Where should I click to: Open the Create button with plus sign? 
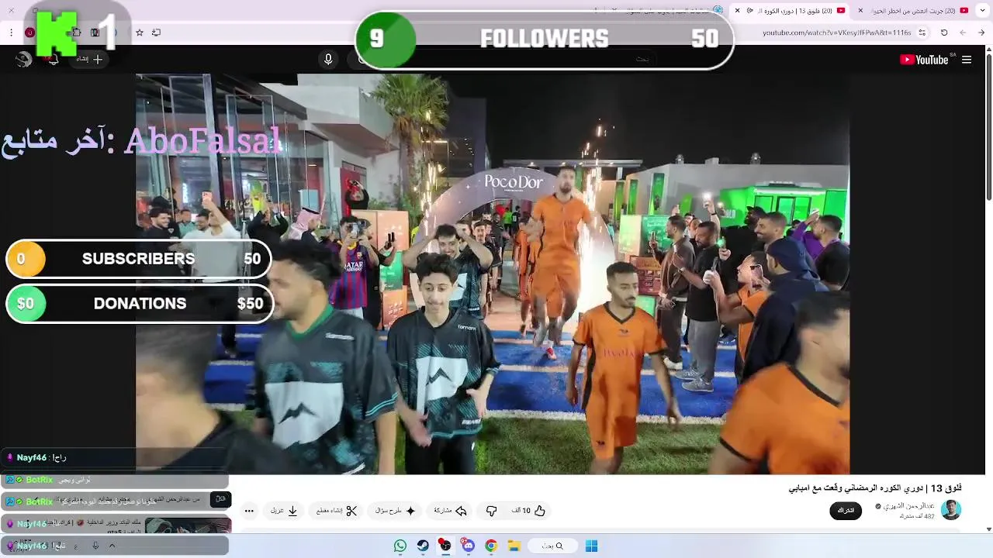click(x=88, y=59)
